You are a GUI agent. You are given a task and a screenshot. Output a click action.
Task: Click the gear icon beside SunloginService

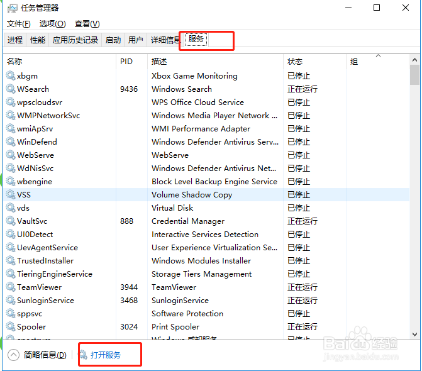(11, 300)
